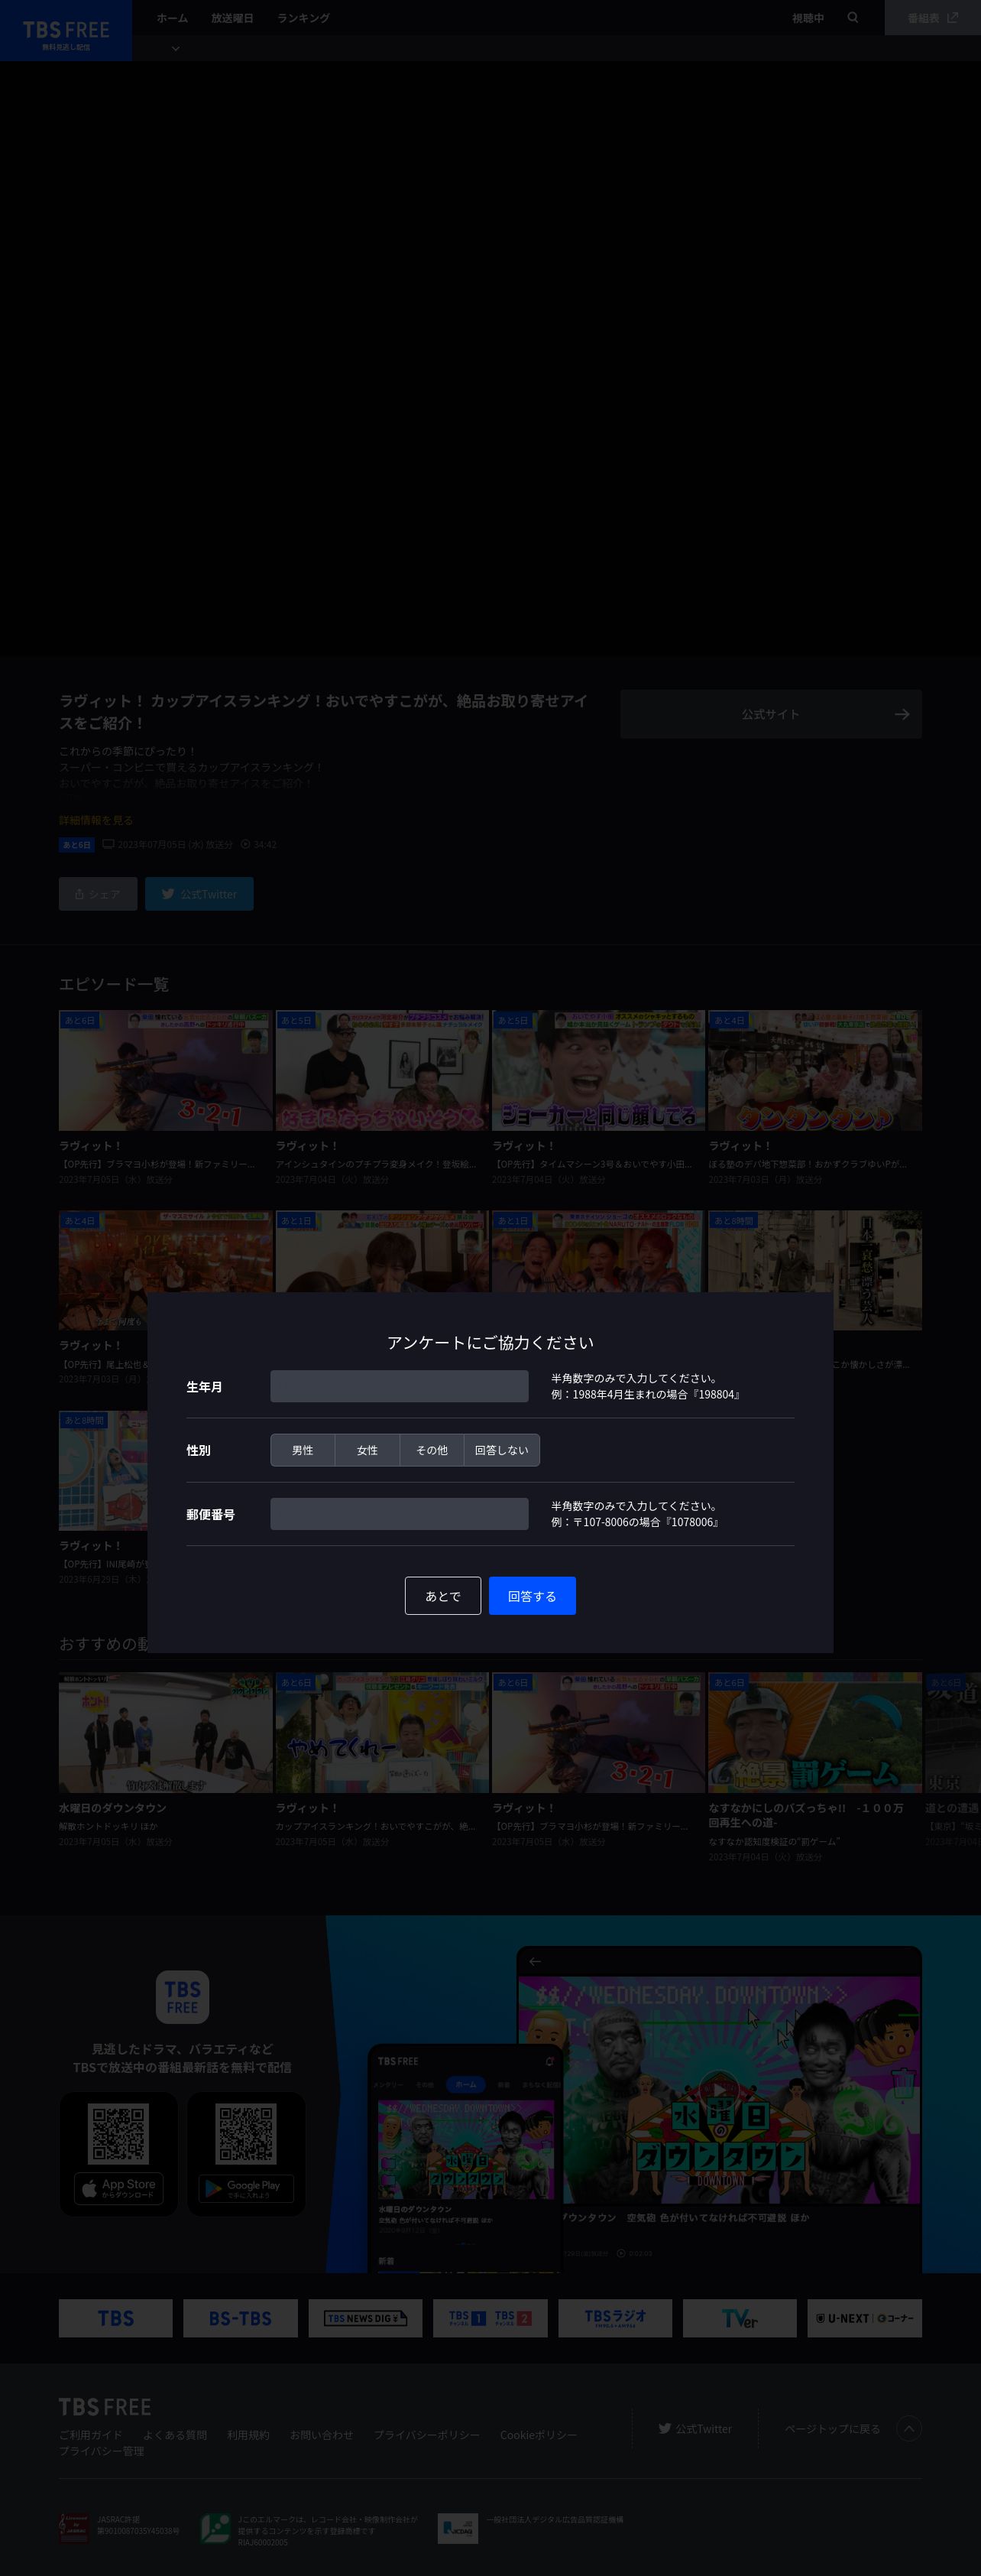Open App Store download badge
The image size is (981, 2576).
[x=119, y=2189]
